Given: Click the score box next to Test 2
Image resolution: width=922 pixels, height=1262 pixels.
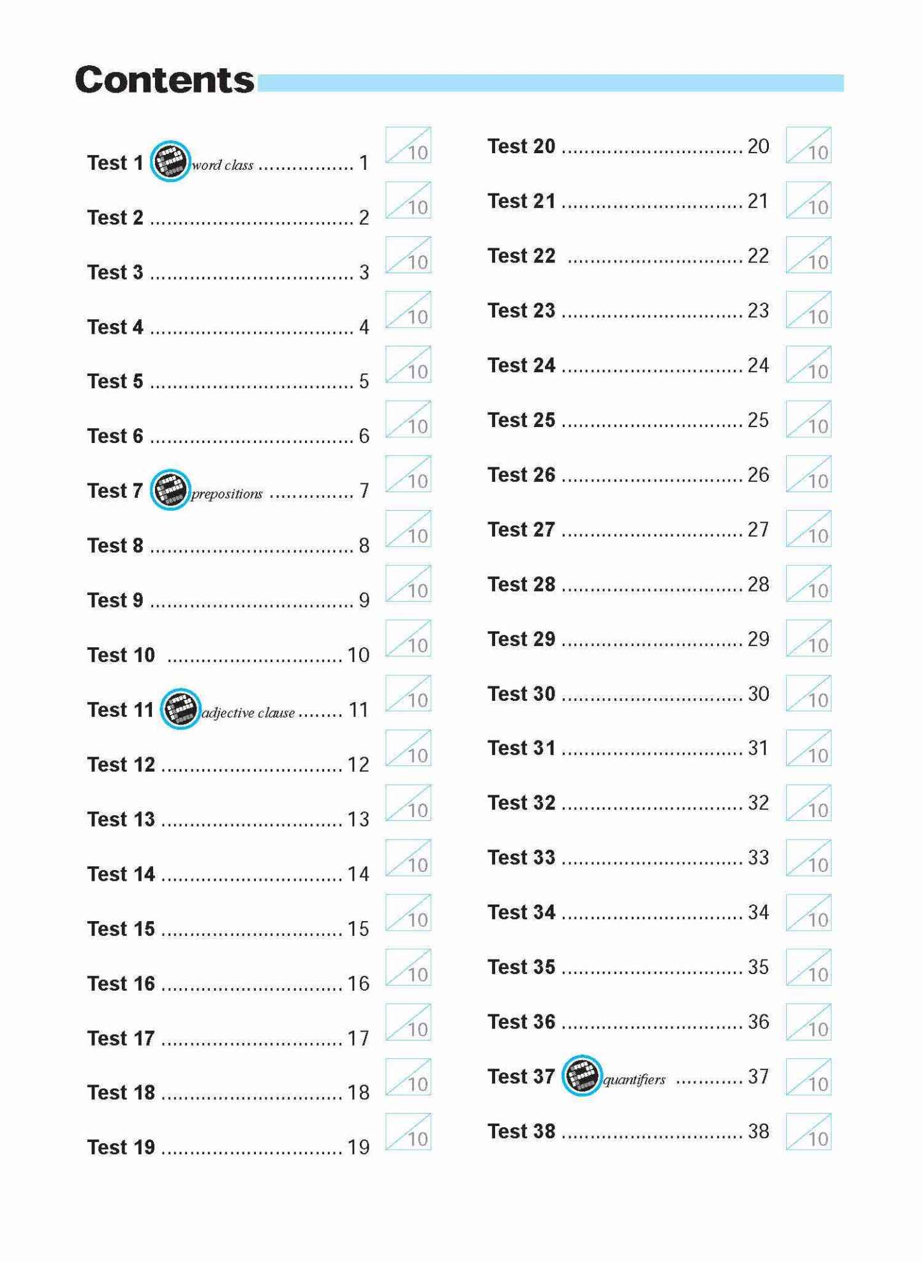Looking at the screenshot, I should click(408, 200).
